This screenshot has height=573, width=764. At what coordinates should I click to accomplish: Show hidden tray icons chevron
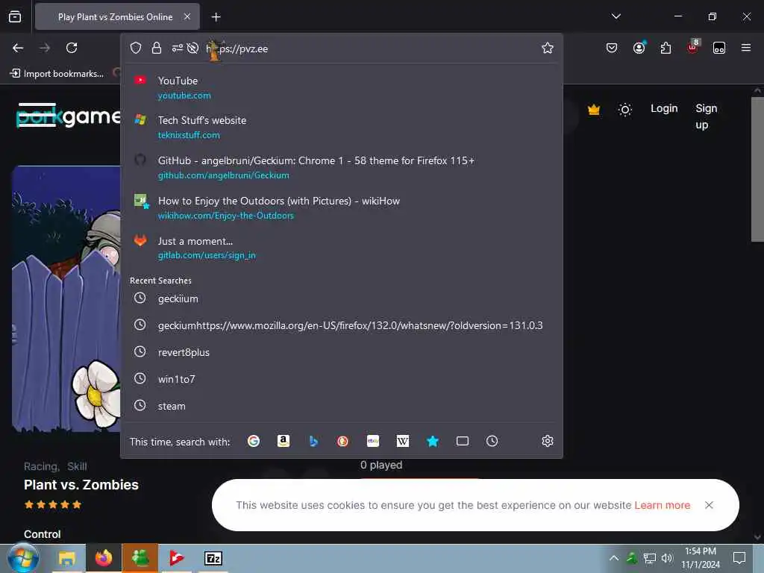click(x=614, y=558)
